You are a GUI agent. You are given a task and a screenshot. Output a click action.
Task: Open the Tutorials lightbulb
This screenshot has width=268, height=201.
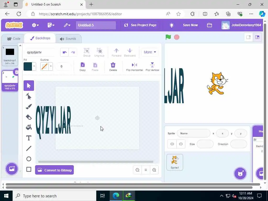click(x=172, y=25)
